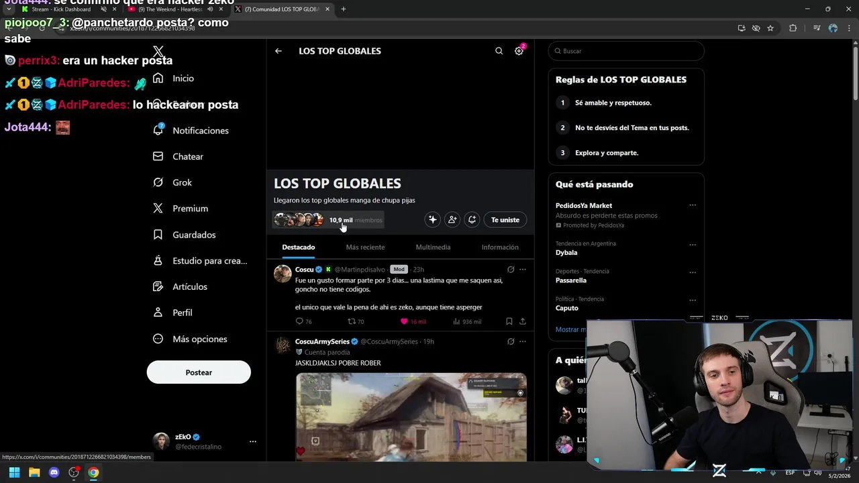
Task: Click the invite members person-plus icon
Action: point(452,219)
